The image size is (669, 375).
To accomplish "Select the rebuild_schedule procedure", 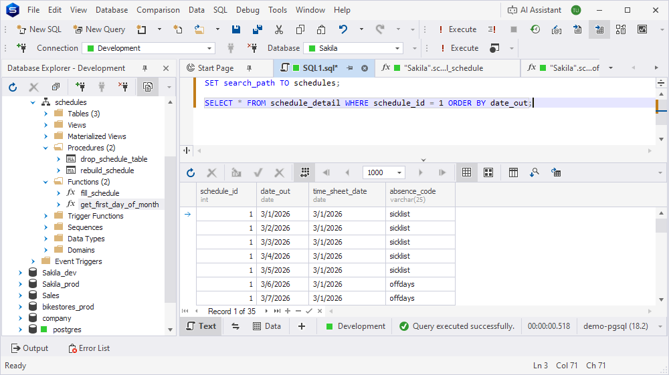I will pos(107,170).
